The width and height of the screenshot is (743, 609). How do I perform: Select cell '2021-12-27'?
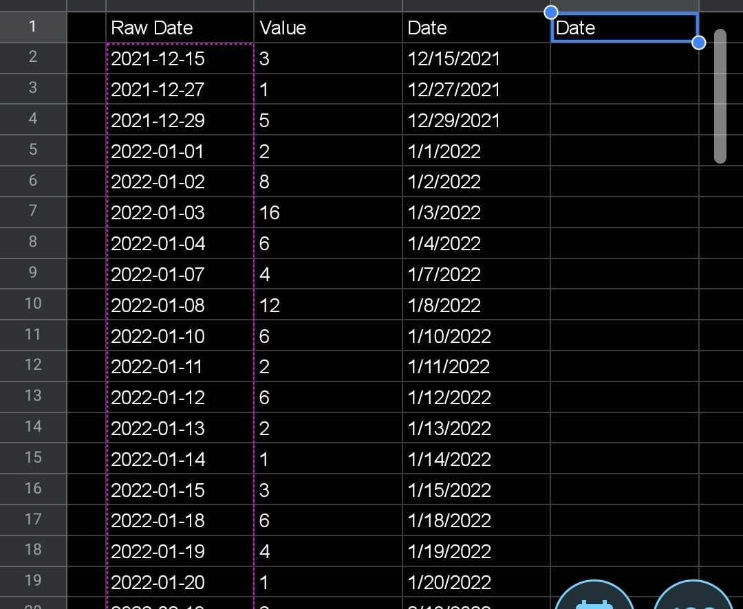(180, 89)
